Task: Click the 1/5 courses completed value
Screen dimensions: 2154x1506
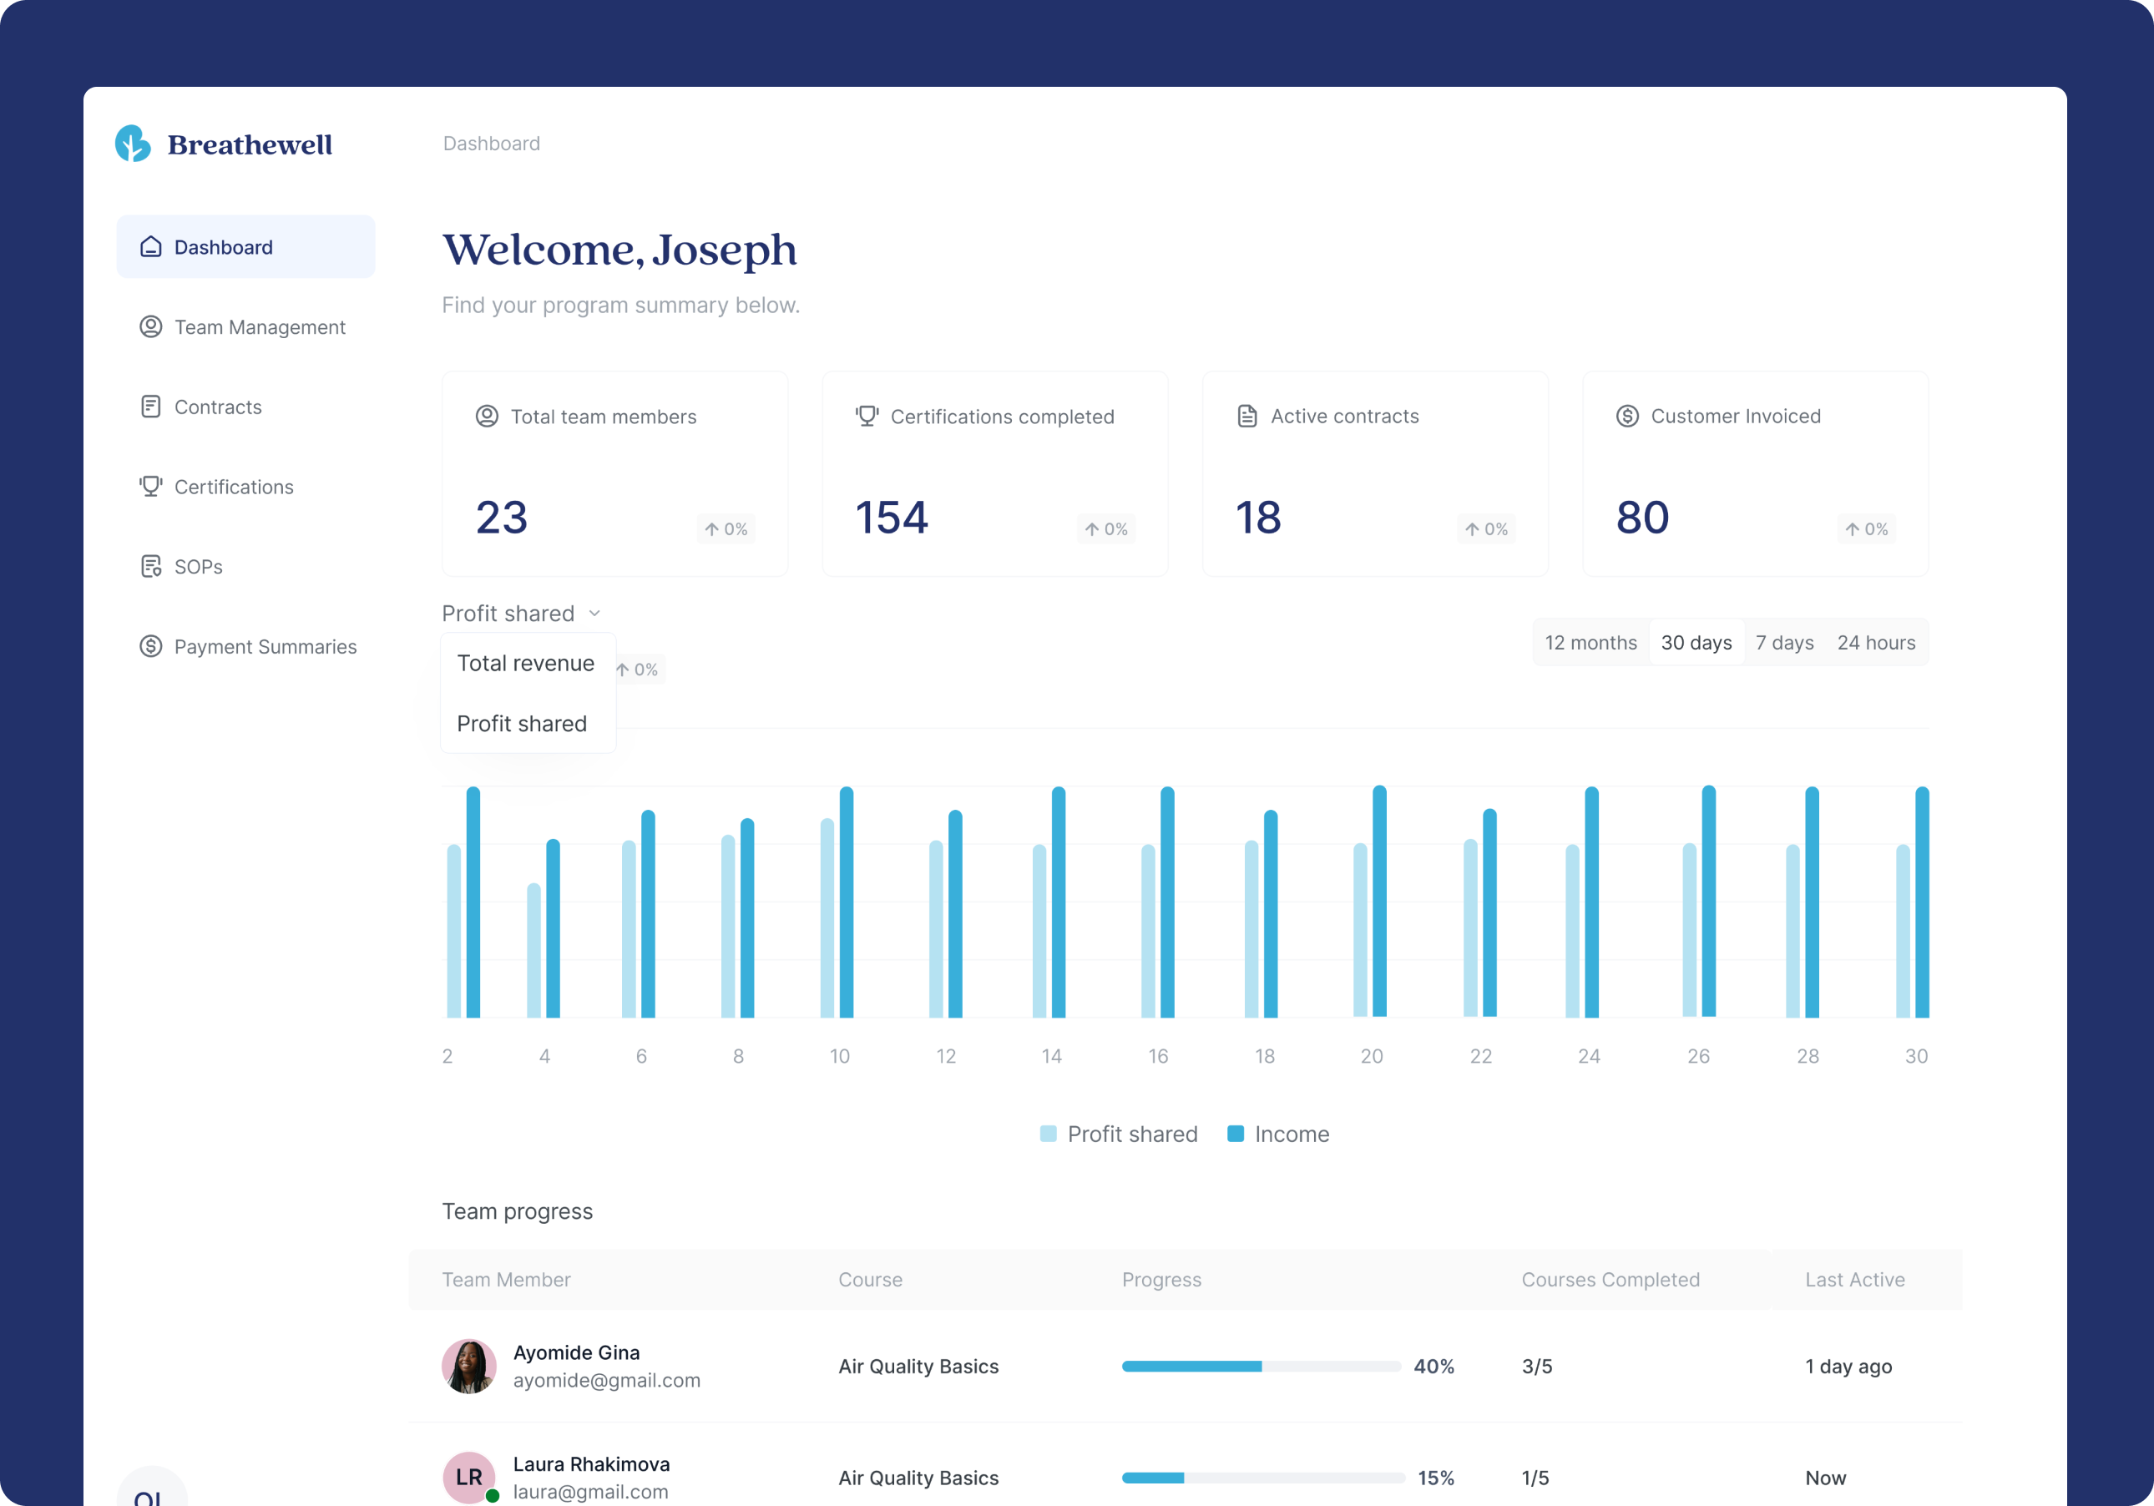Action: [x=1535, y=1478]
